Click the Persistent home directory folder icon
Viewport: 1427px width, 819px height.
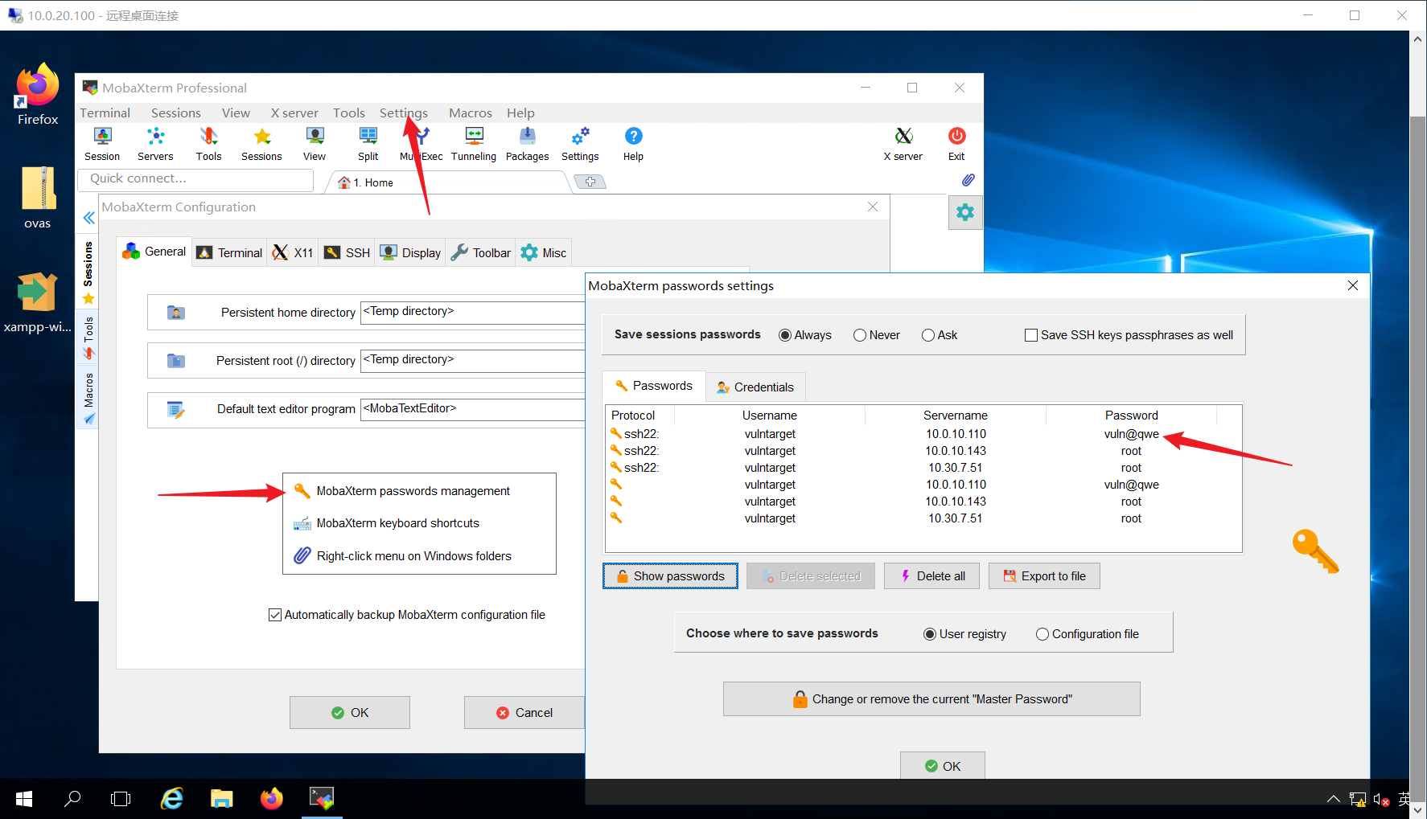(x=176, y=313)
